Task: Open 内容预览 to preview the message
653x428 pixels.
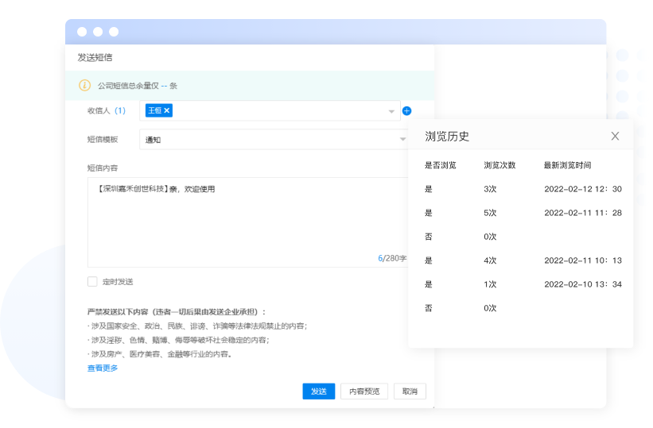Action: click(x=364, y=391)
